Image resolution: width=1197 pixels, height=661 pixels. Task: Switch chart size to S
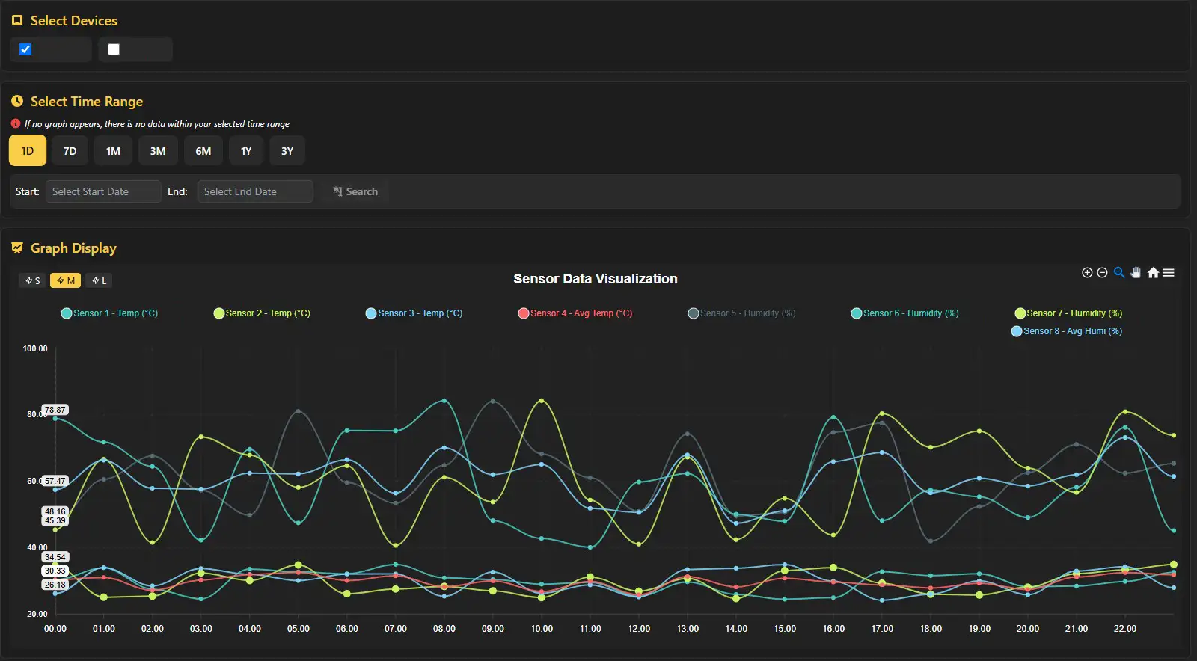pyautogui.click(x=32, y=280)
